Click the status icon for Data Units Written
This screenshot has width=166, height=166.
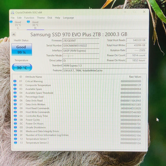(15, 104)
